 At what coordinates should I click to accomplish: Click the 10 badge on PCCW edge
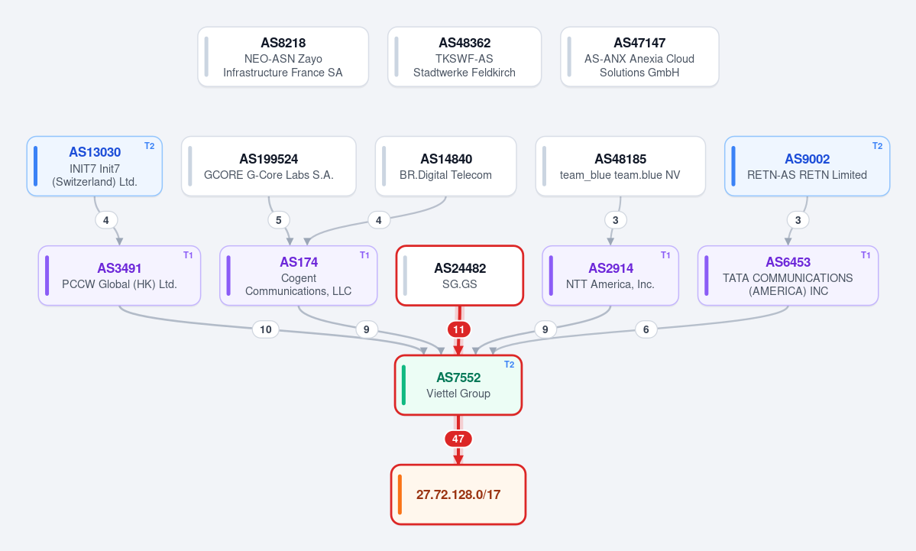[266, 329]
